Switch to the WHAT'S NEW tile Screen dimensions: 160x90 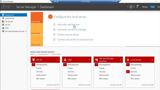pos(37,29)
